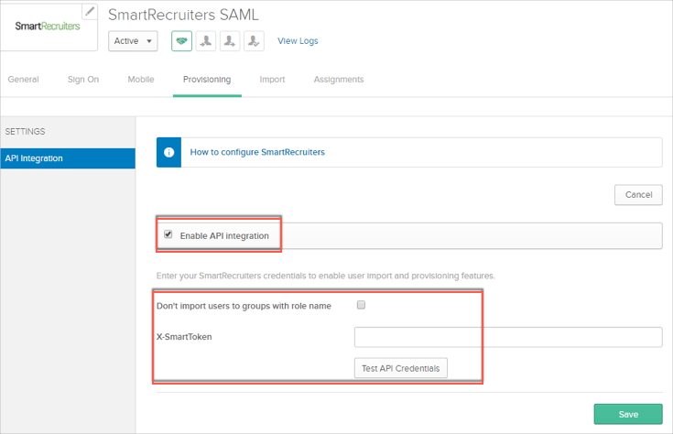Go to the Mobile tab
The height and width of the screenshot is (434, 673).
point(140,80)
